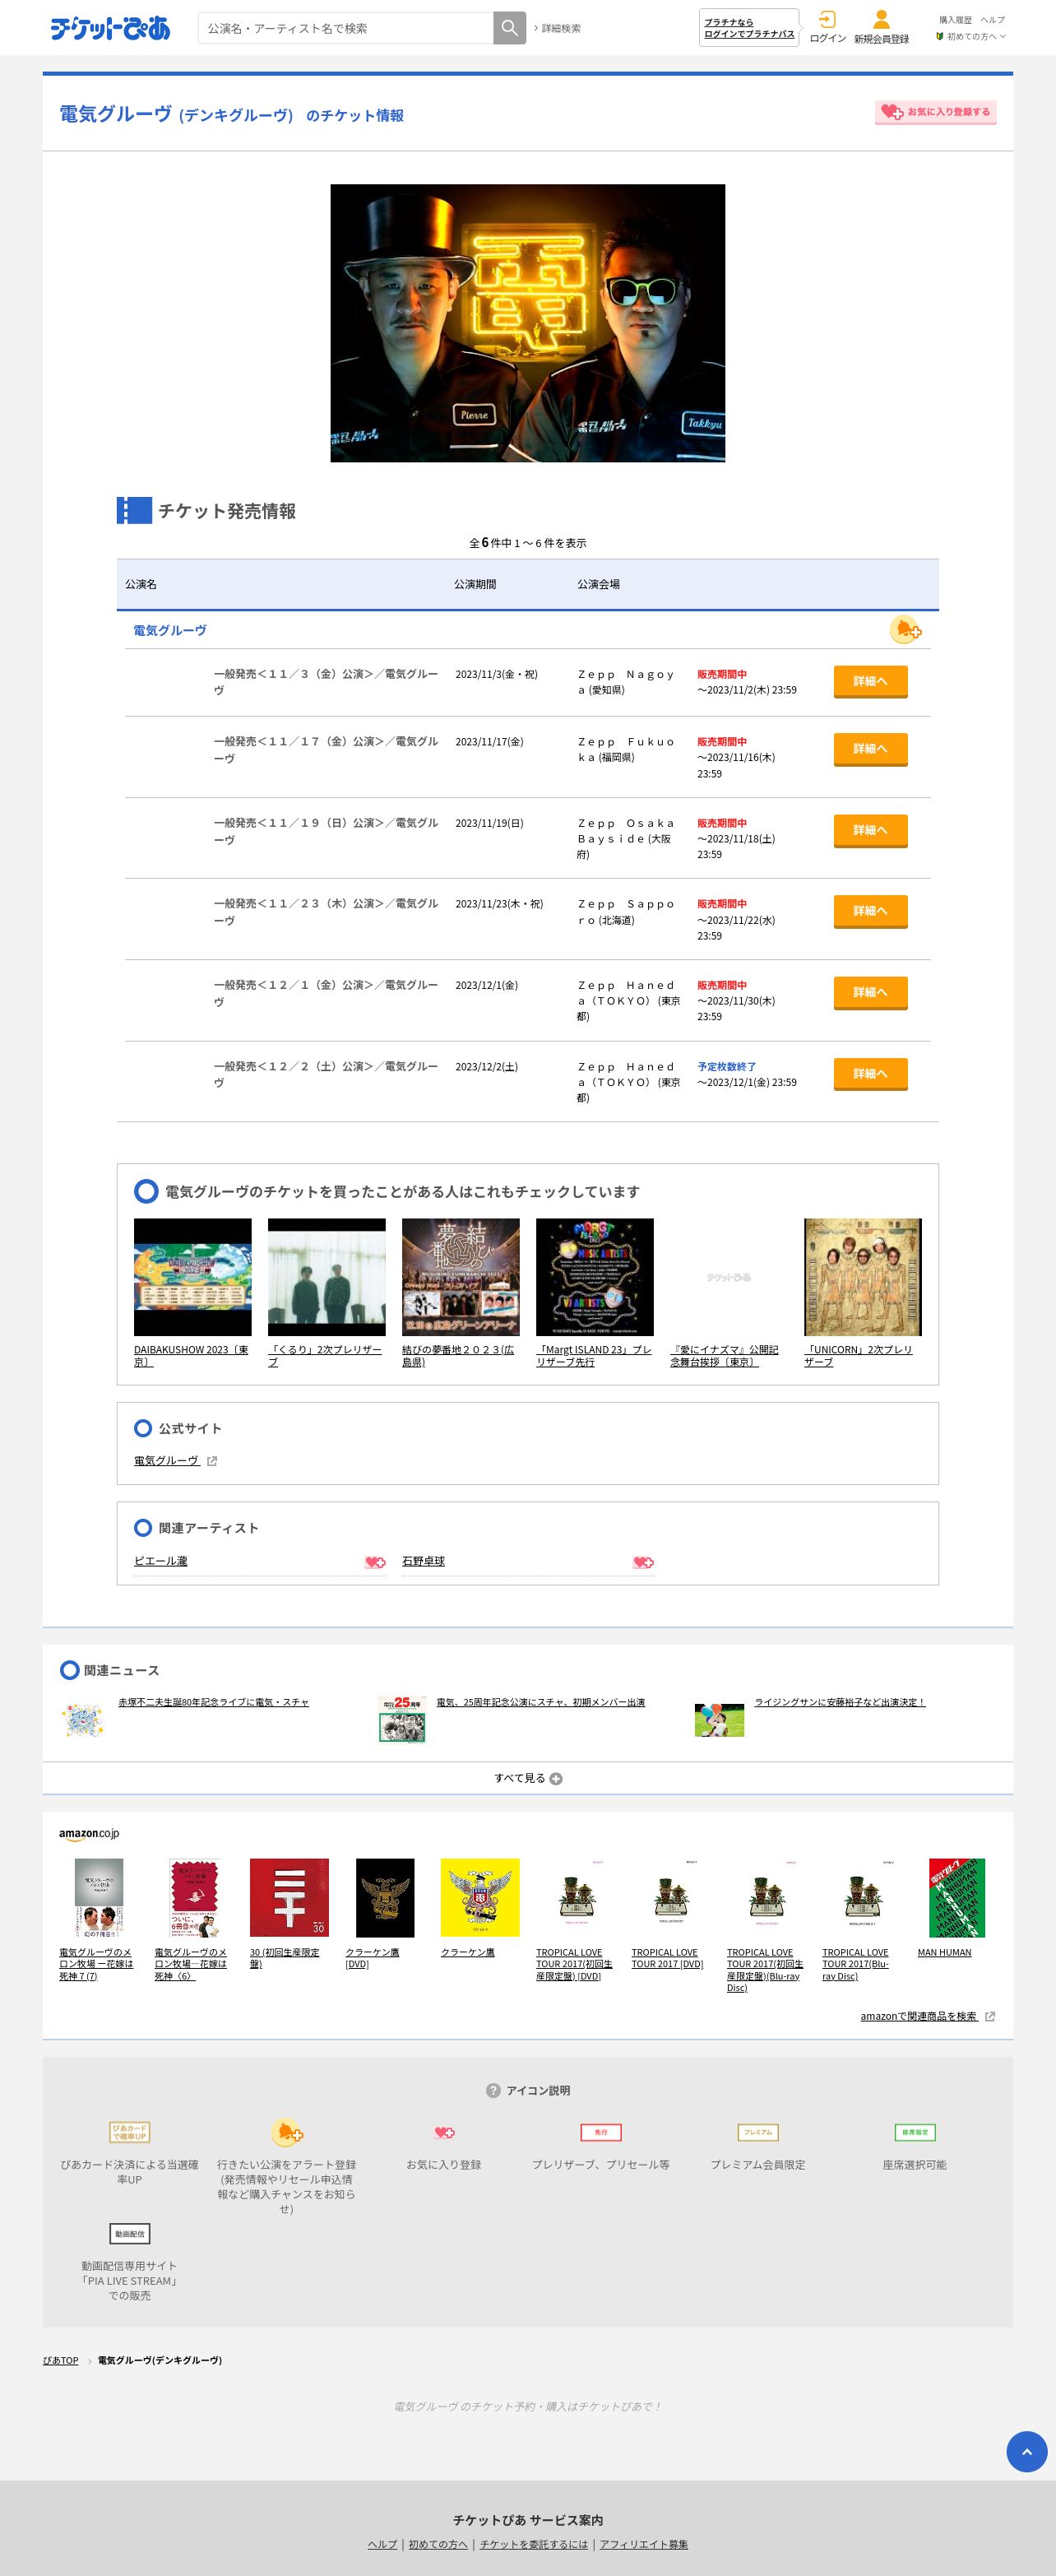The width and height of the screenshot is (1056, 2576).
Task: Open yellow クラーケン鷹 album cover
Action: [x=480, y=1897]
